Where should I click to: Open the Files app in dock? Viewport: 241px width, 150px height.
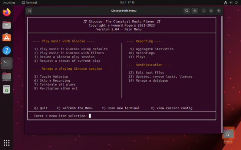[x=6, y=25]
